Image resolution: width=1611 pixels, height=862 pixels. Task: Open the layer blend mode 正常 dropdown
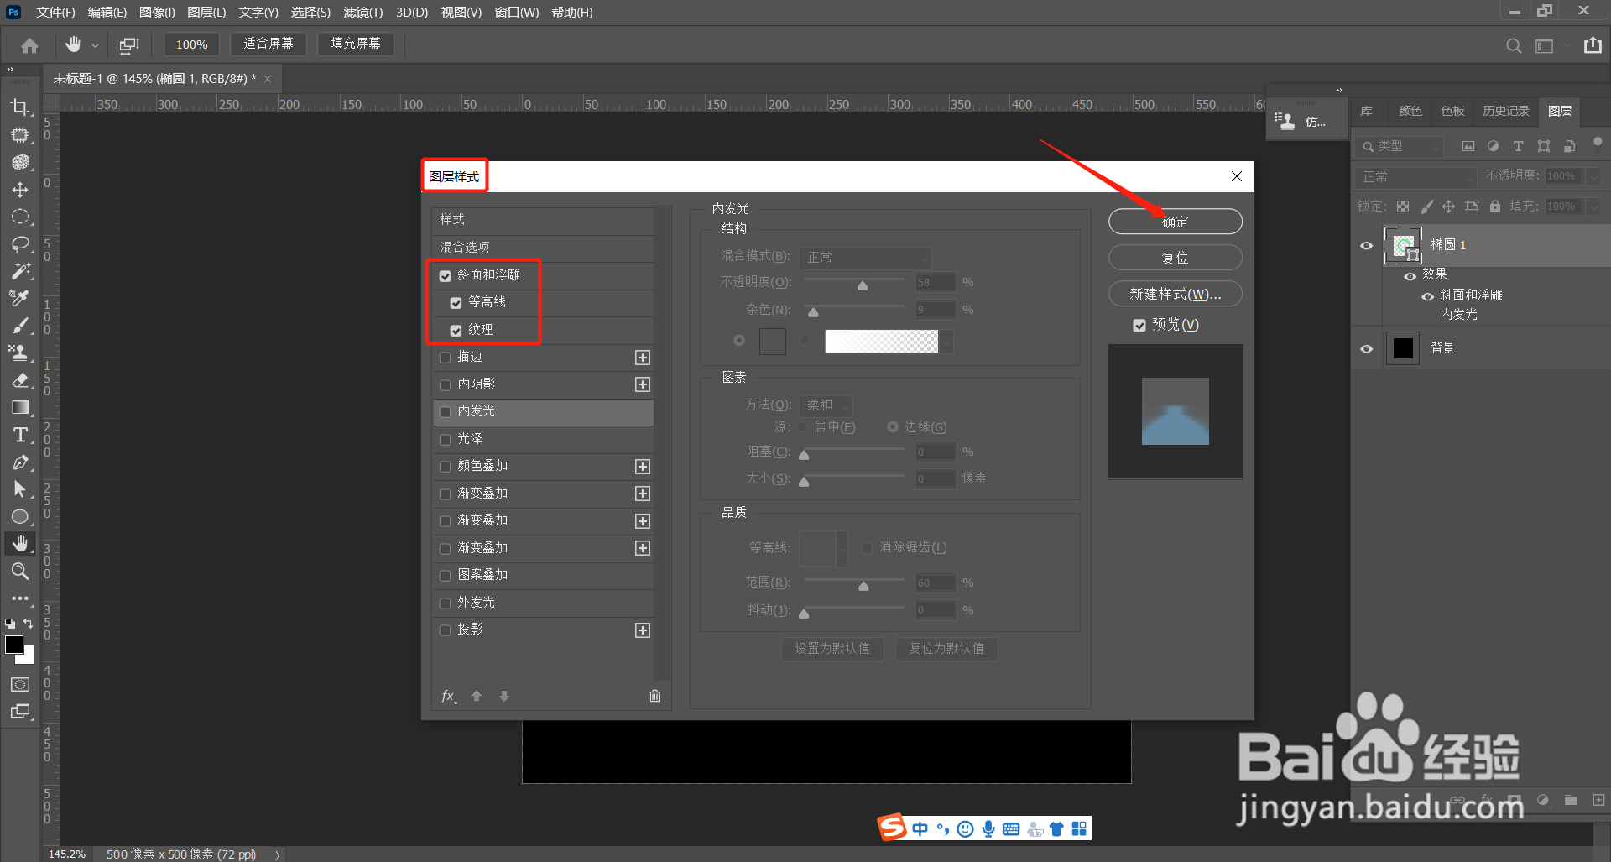click(x=1415, y=177)
